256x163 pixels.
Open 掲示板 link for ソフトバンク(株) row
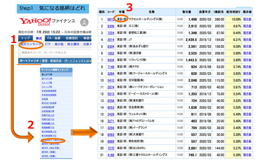point(247,60)
